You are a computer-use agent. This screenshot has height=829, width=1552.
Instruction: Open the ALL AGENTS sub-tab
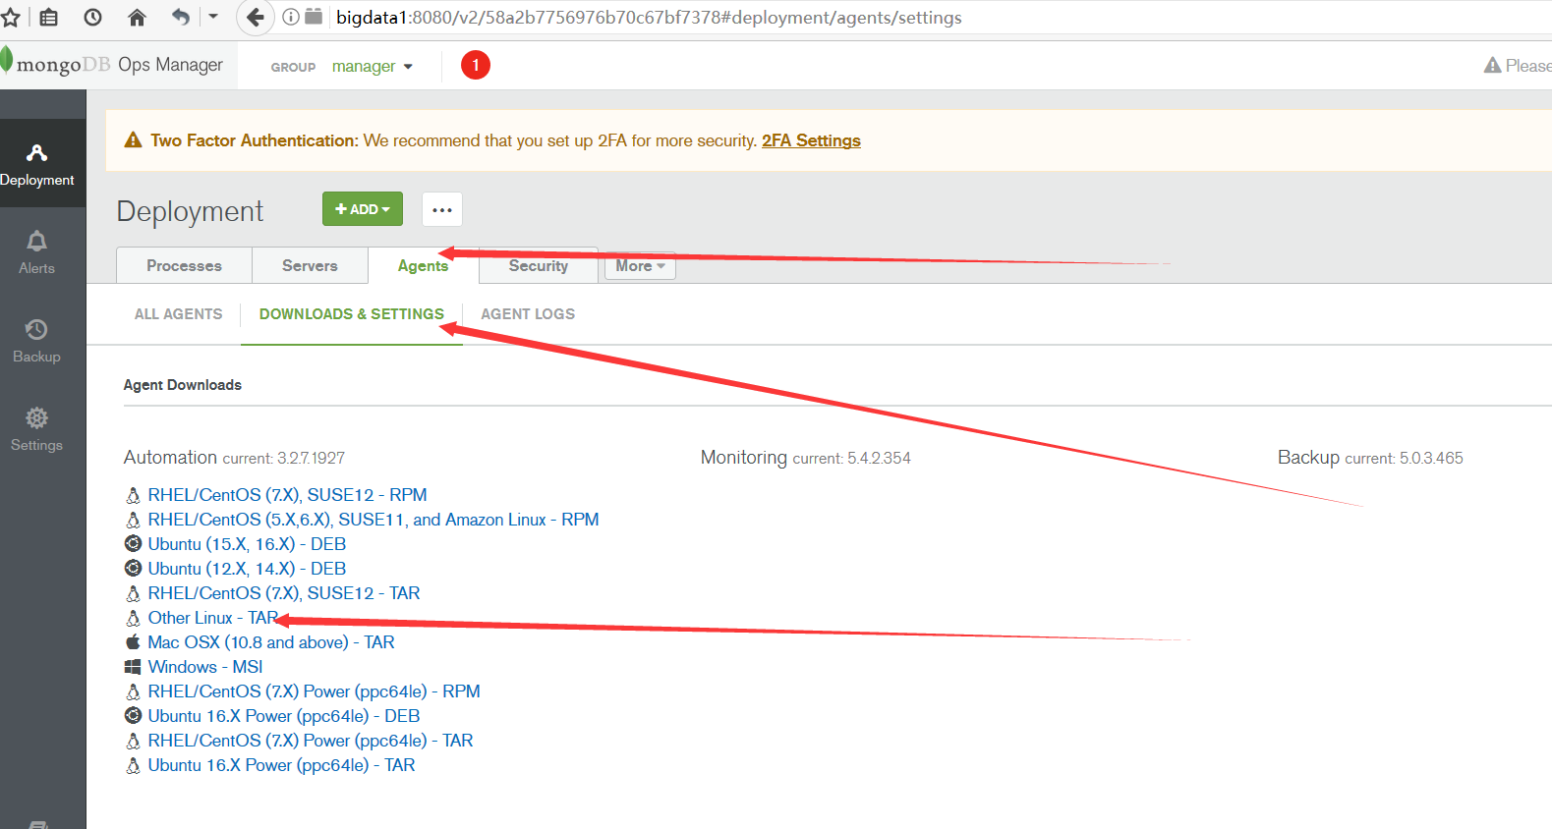[x=178, y=314]
